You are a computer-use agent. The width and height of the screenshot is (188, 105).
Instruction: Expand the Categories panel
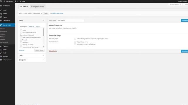(x=44, y=60)
